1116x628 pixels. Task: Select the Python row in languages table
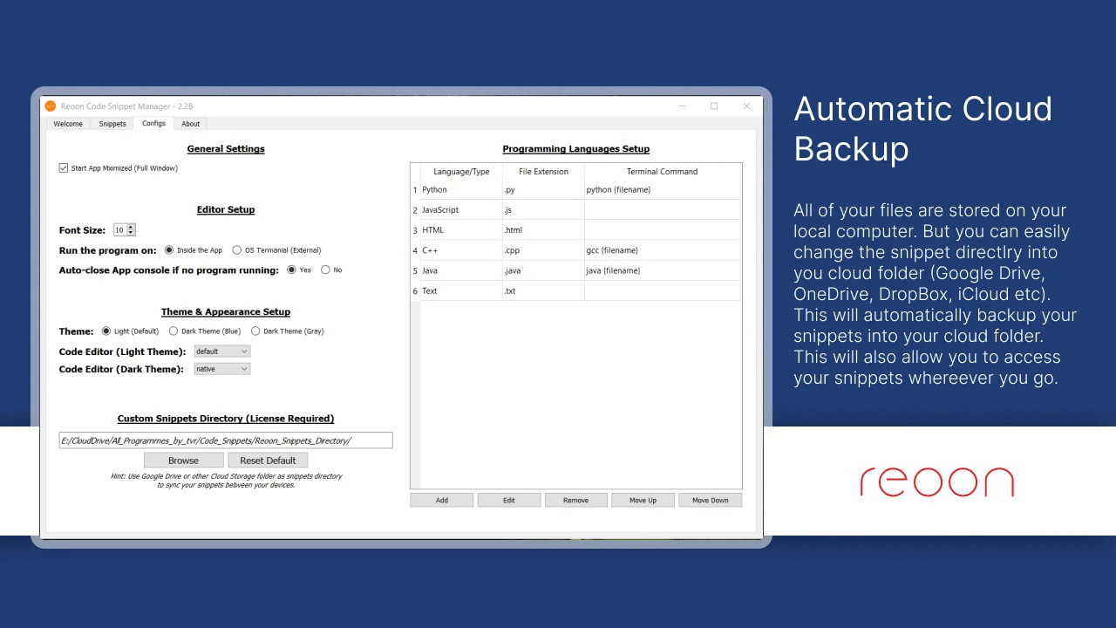pos(458,190)
